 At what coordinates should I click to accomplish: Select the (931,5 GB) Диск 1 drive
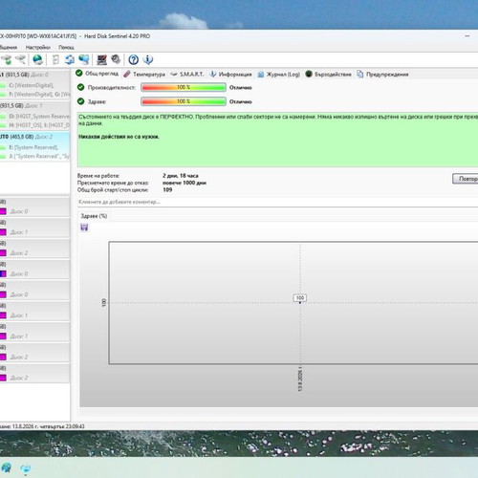tap(34, 105)
